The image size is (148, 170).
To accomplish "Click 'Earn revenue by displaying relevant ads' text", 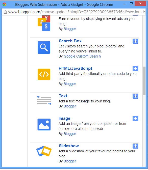I will (97, 21).
